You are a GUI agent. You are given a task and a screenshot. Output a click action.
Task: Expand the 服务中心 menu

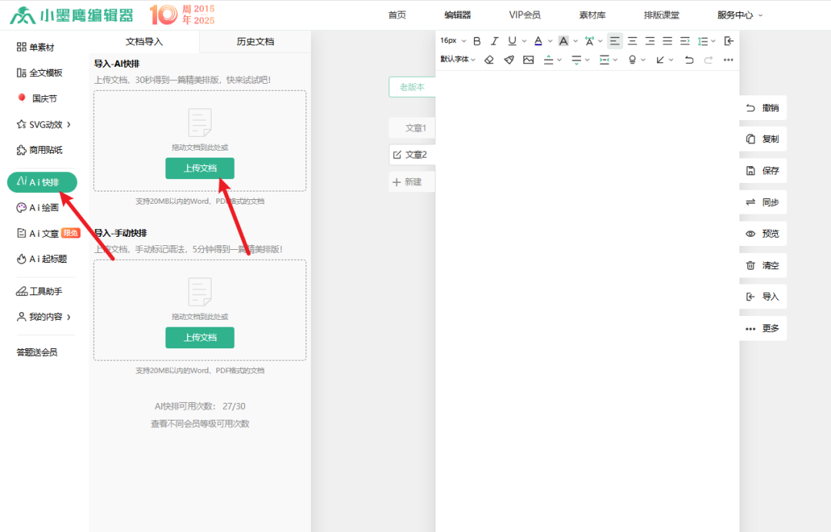click(739, 15)
